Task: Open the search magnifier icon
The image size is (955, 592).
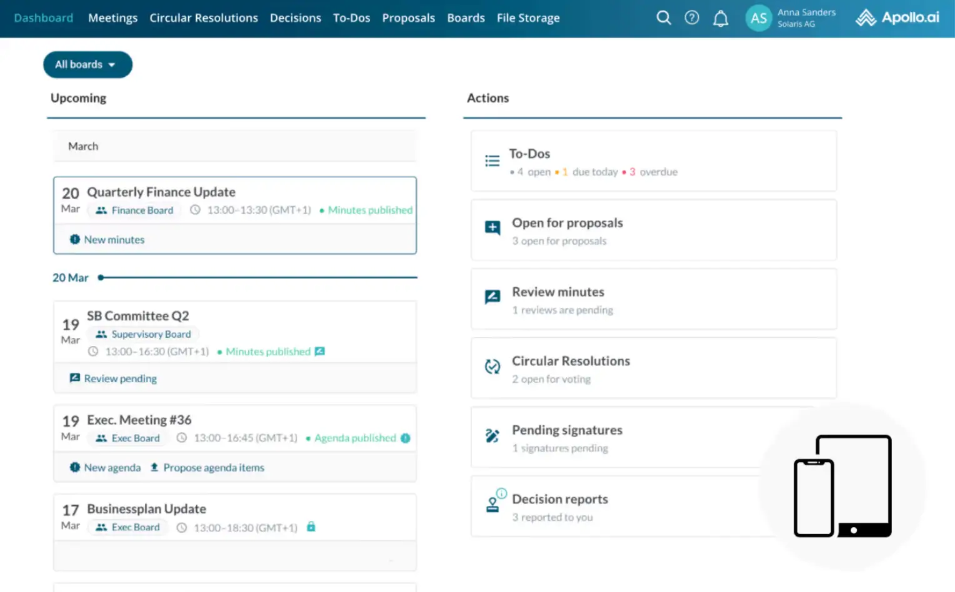Action: (x=664, y=17)
